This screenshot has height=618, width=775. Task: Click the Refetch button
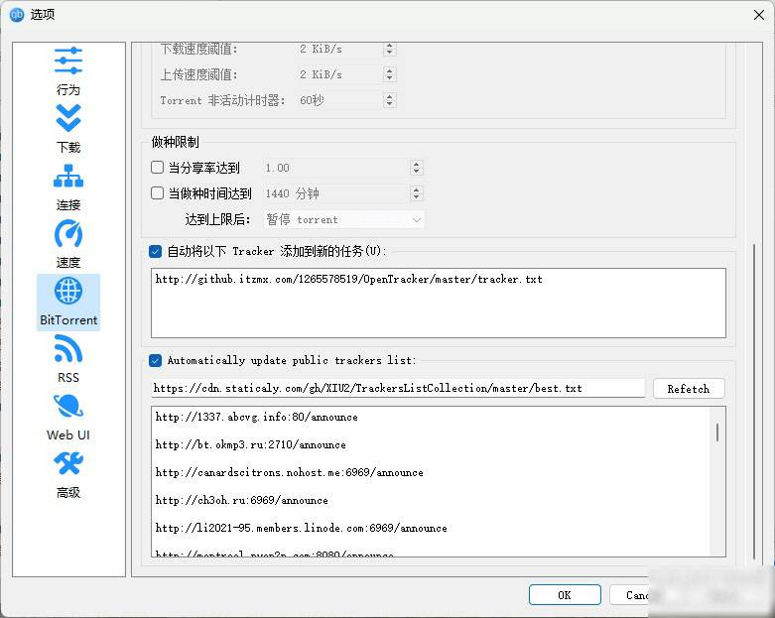[x=689, y=389]
